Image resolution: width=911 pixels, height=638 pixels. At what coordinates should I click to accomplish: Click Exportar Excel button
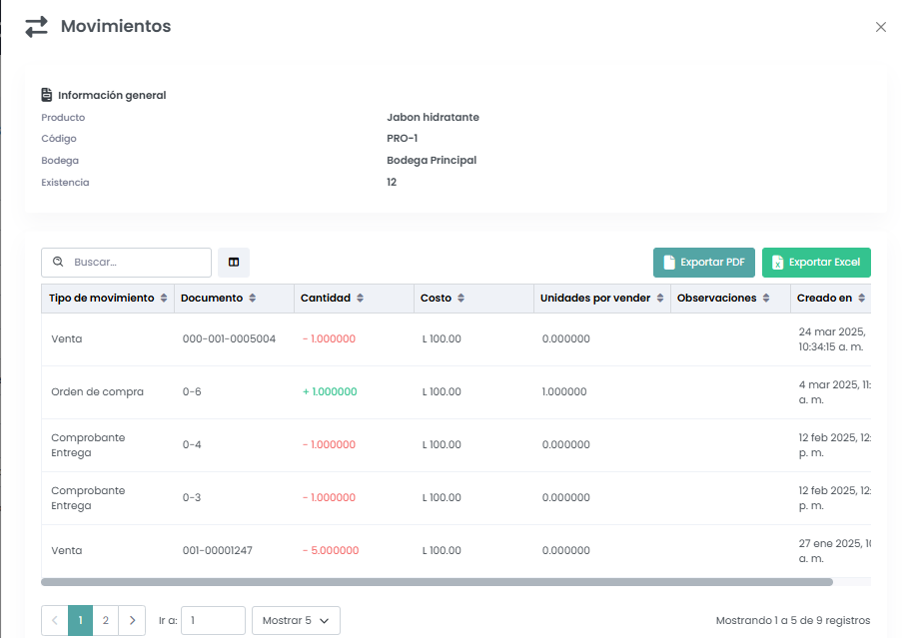(x=816, y=263)
